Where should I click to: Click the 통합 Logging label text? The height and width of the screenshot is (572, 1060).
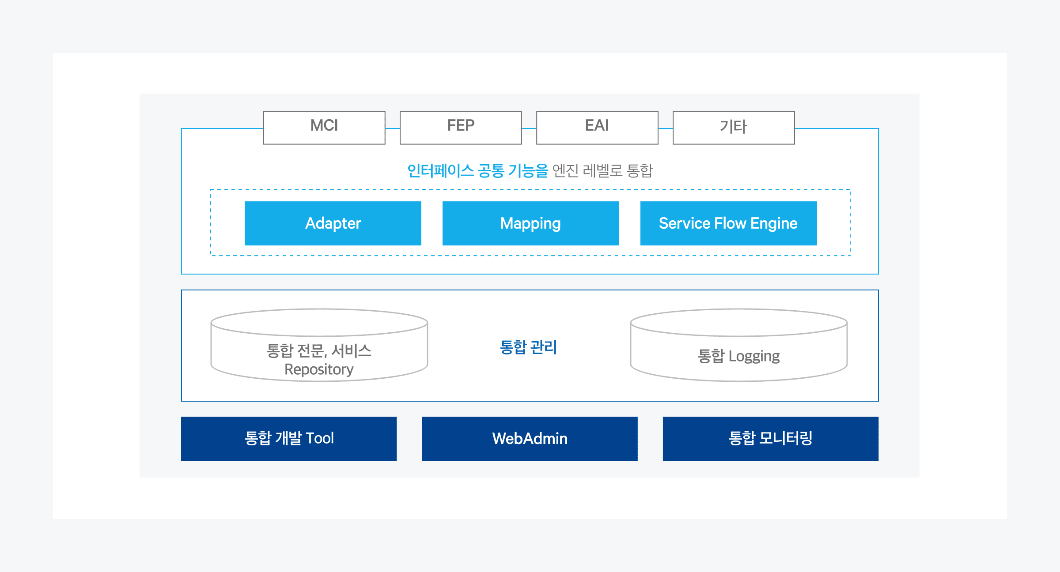738,356
